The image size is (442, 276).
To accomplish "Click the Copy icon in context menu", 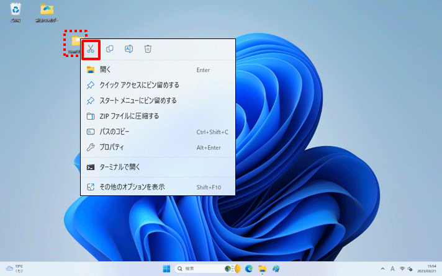I will (x=110, y=49).
